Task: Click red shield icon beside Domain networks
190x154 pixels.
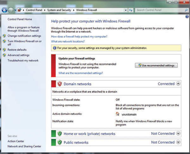Action: point(60,84)
